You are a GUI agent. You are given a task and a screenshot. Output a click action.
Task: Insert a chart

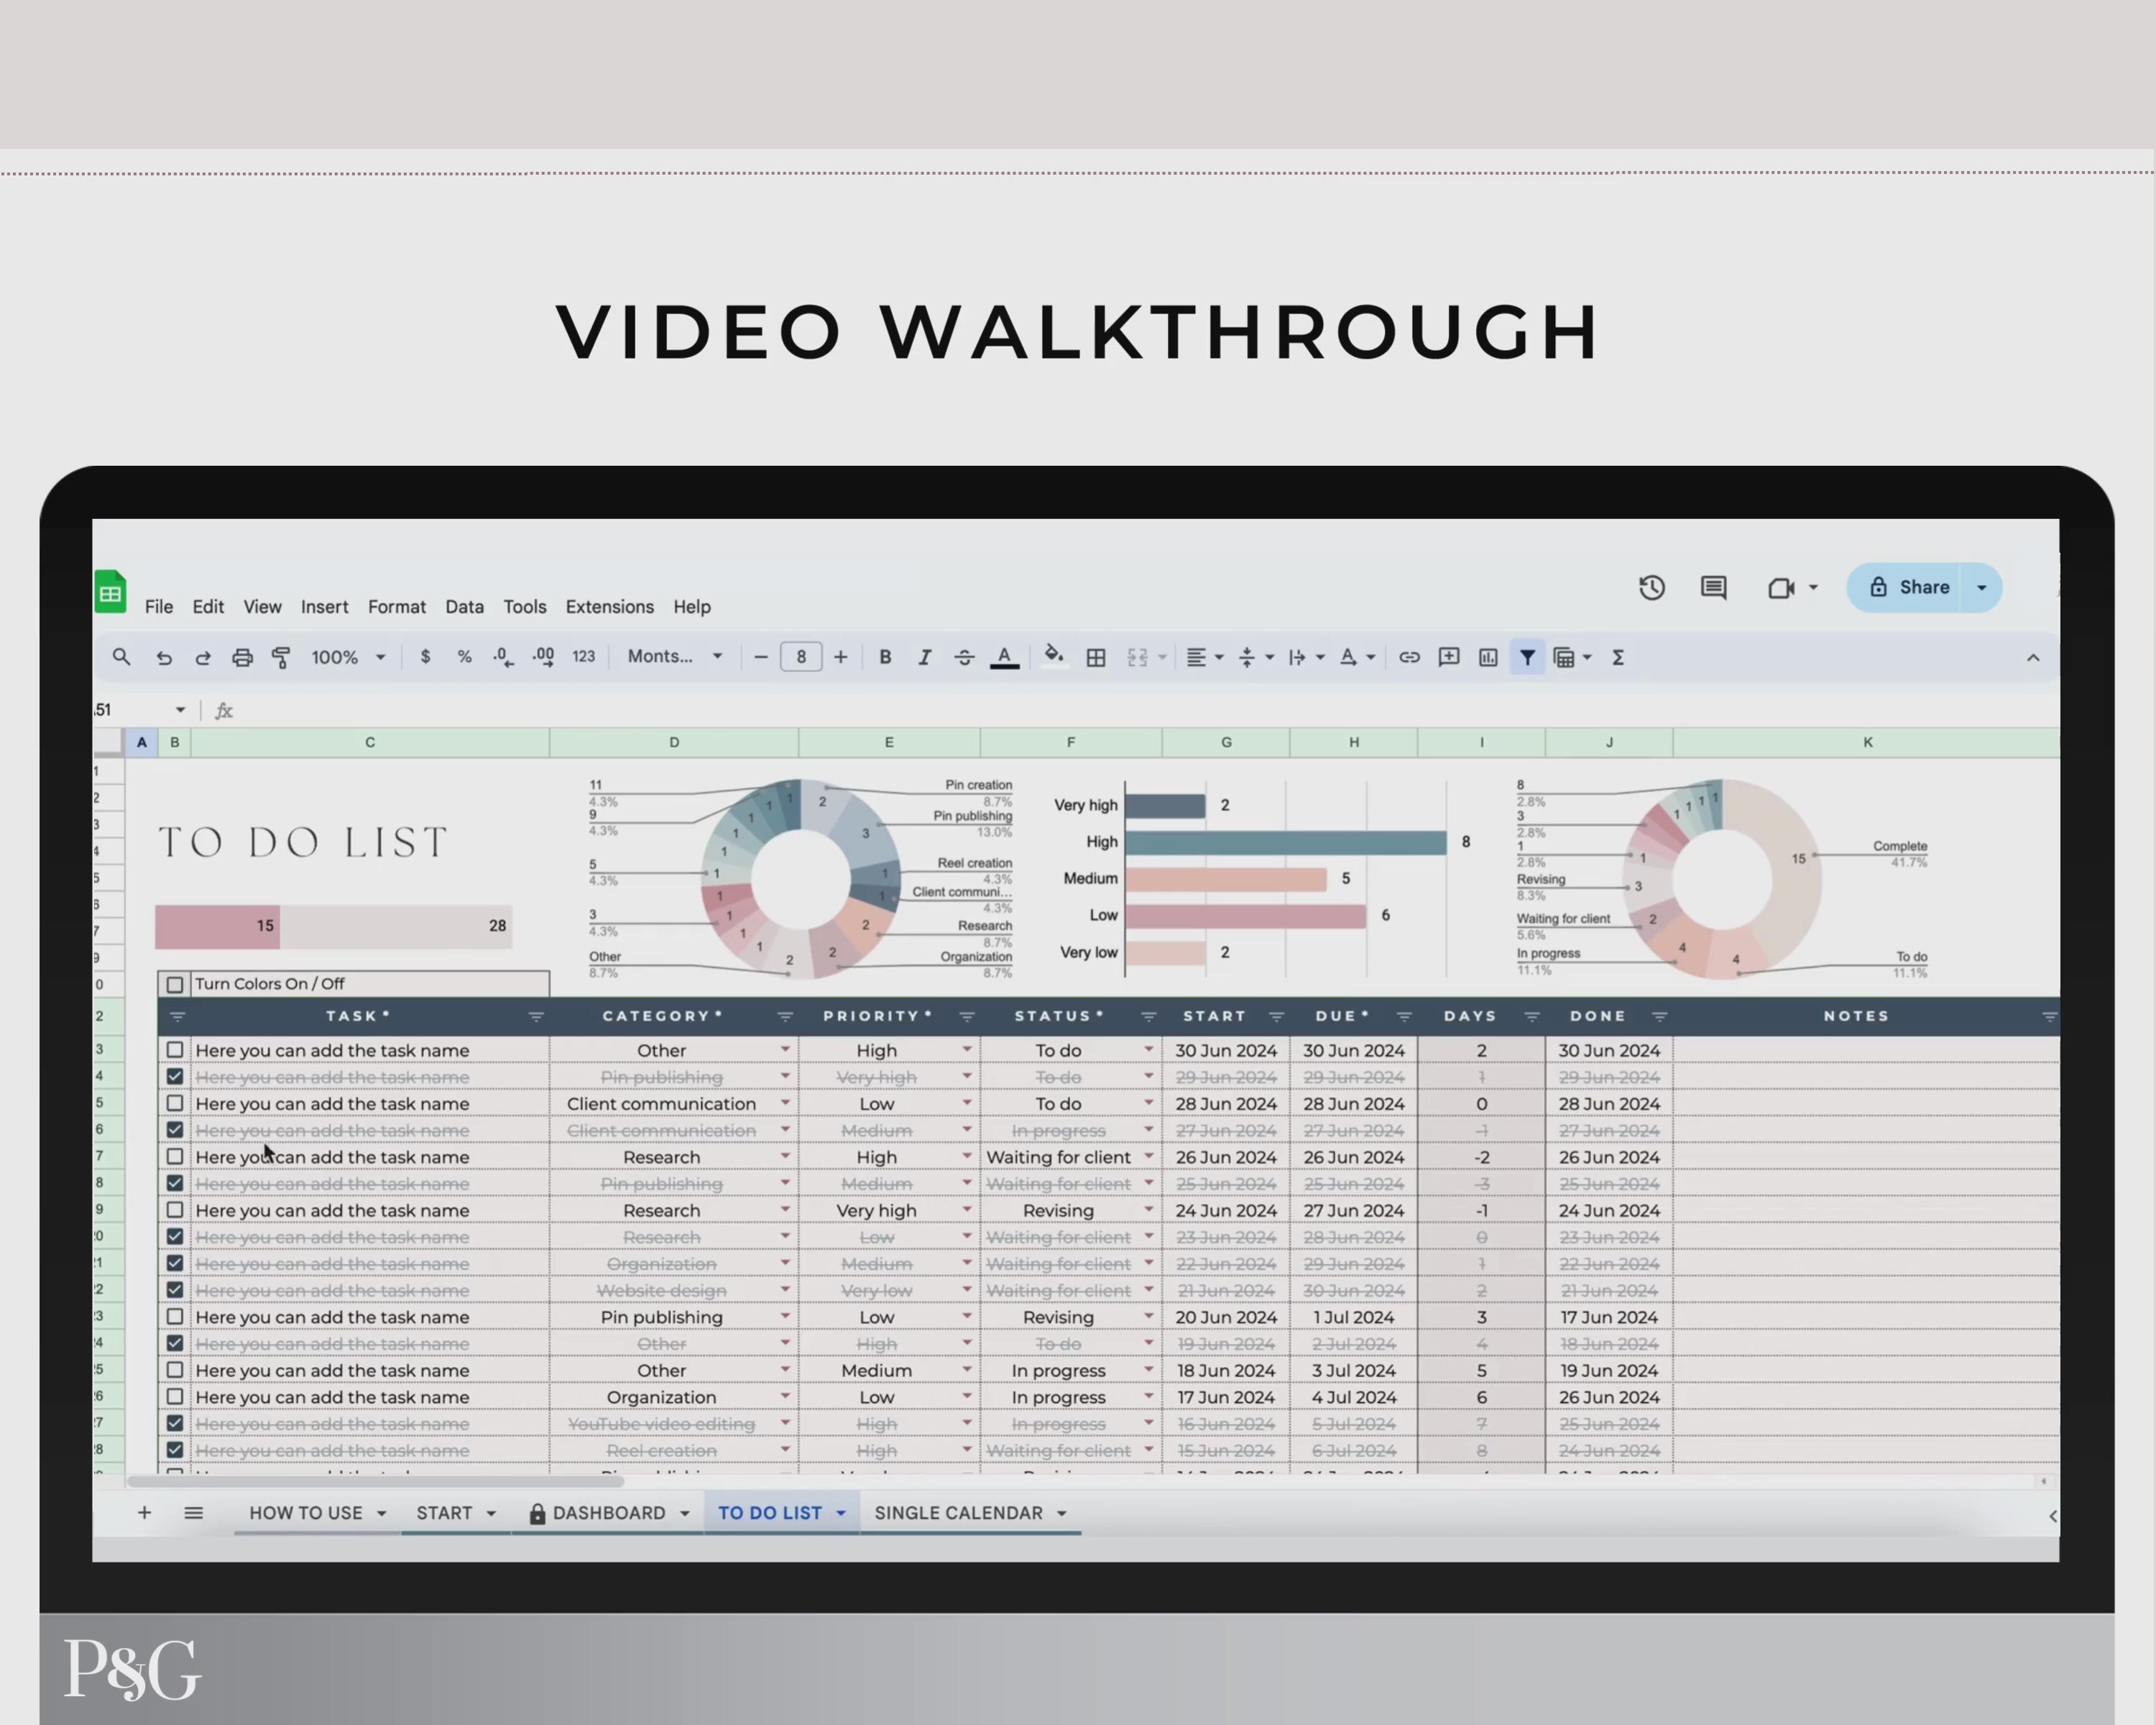1488,657
